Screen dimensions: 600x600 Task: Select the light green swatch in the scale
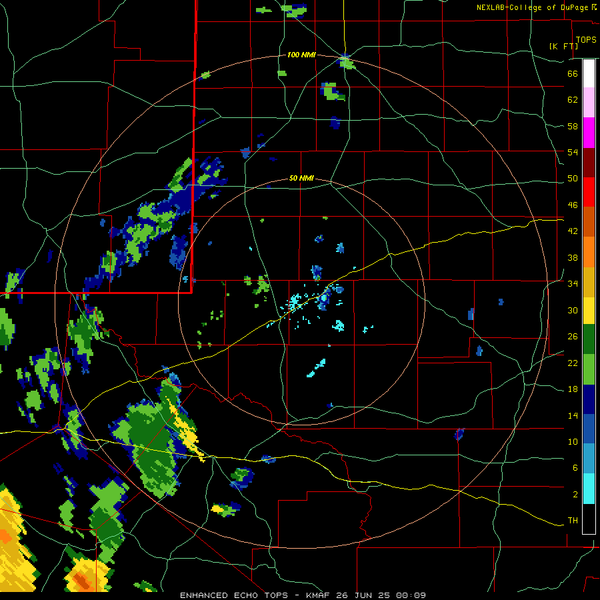(589, 369)
